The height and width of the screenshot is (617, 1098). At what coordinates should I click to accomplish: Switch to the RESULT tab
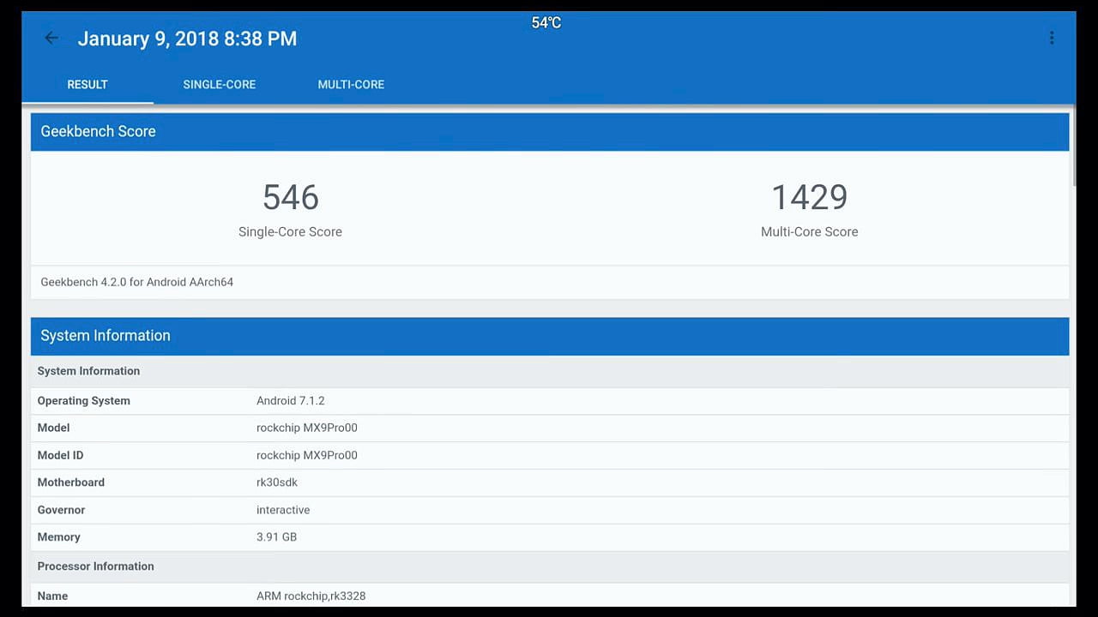[x=87, y=85]
